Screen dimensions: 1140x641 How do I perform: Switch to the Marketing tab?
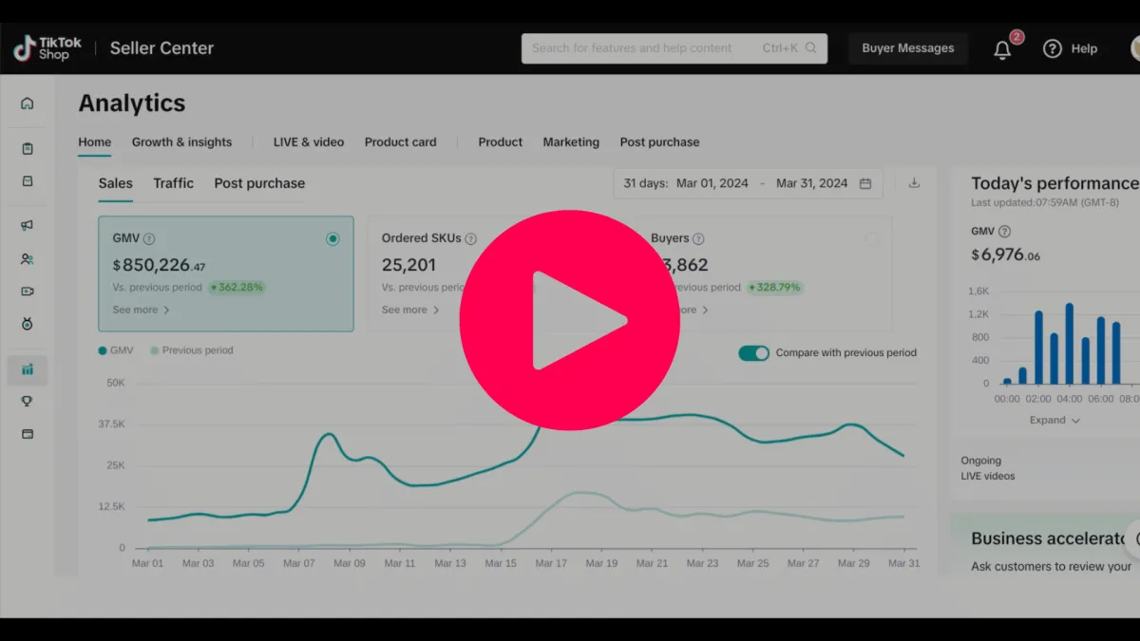[x=571, y=142]
